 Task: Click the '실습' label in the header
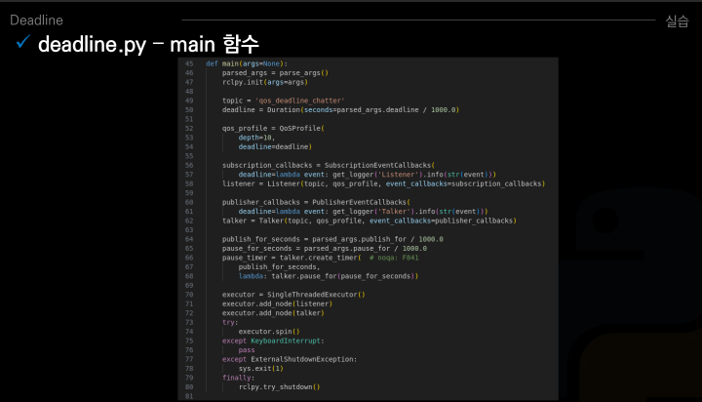click(x=677, y=21)
